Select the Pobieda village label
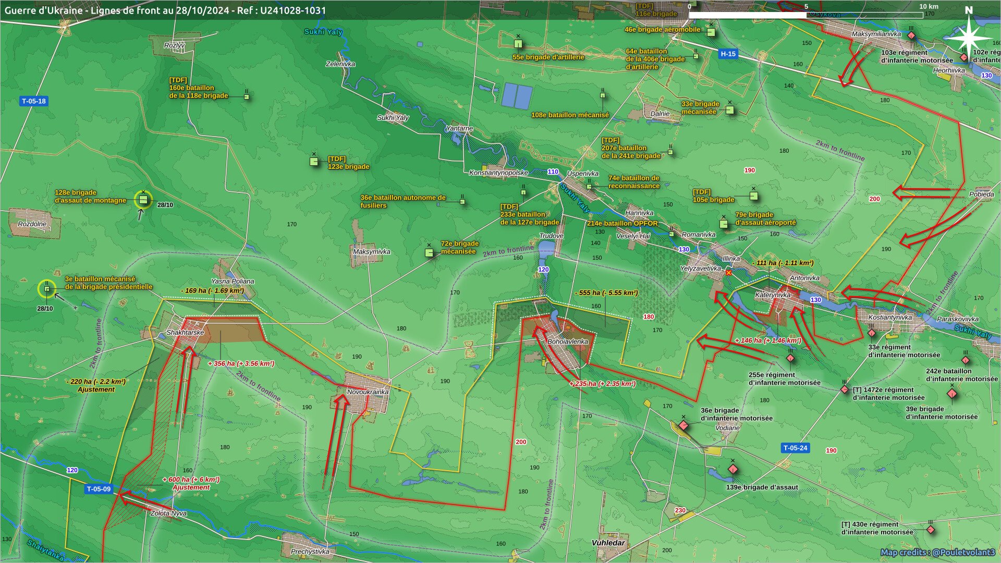Viewport: 1001px width, 563px height. [x=981, y=194]
